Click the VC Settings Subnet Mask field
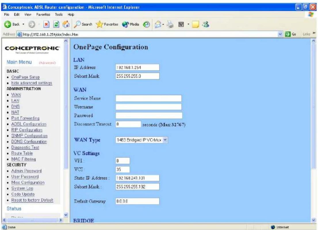 click(137, 187)
